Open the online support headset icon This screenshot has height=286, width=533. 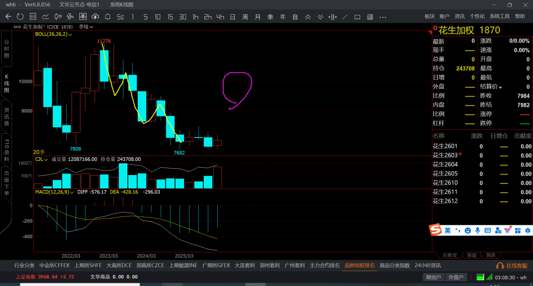click(x=499, y=266)
